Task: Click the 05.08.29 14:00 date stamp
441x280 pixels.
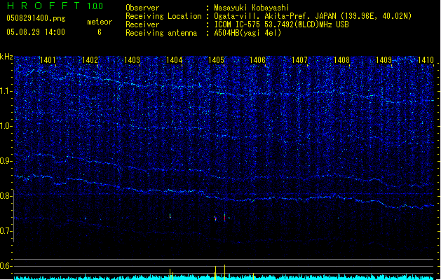Action: [x=34, y=32]
